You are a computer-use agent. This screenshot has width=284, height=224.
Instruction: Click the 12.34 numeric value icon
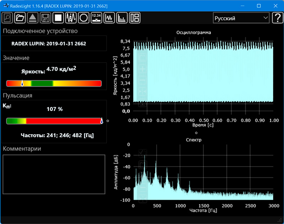pos(96,18)
